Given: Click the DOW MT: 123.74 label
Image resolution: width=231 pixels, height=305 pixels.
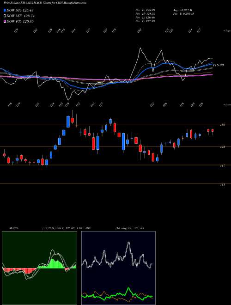Looking at the screenshot, I should pyautogui.click(x=21, y=16).
